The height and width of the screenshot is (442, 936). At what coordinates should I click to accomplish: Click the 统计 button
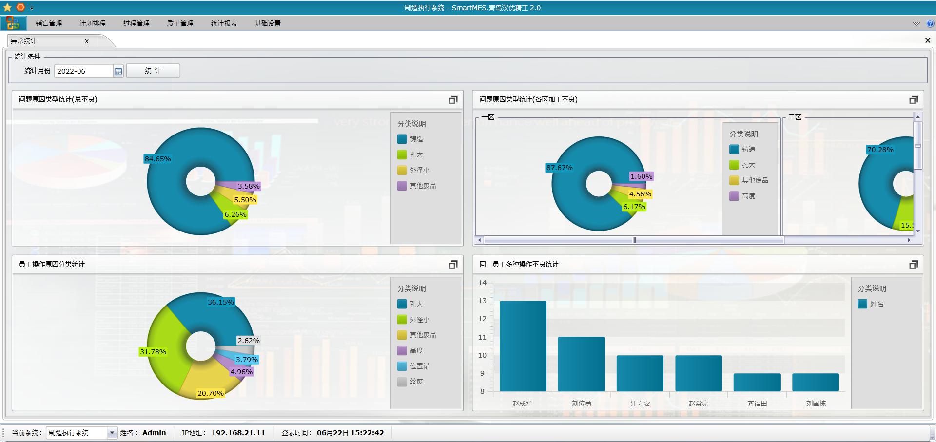point(153,71)
